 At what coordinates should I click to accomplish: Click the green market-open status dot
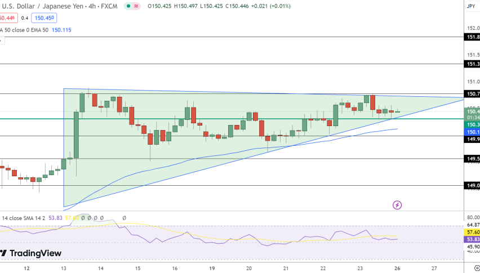click(x=128, y=6)
